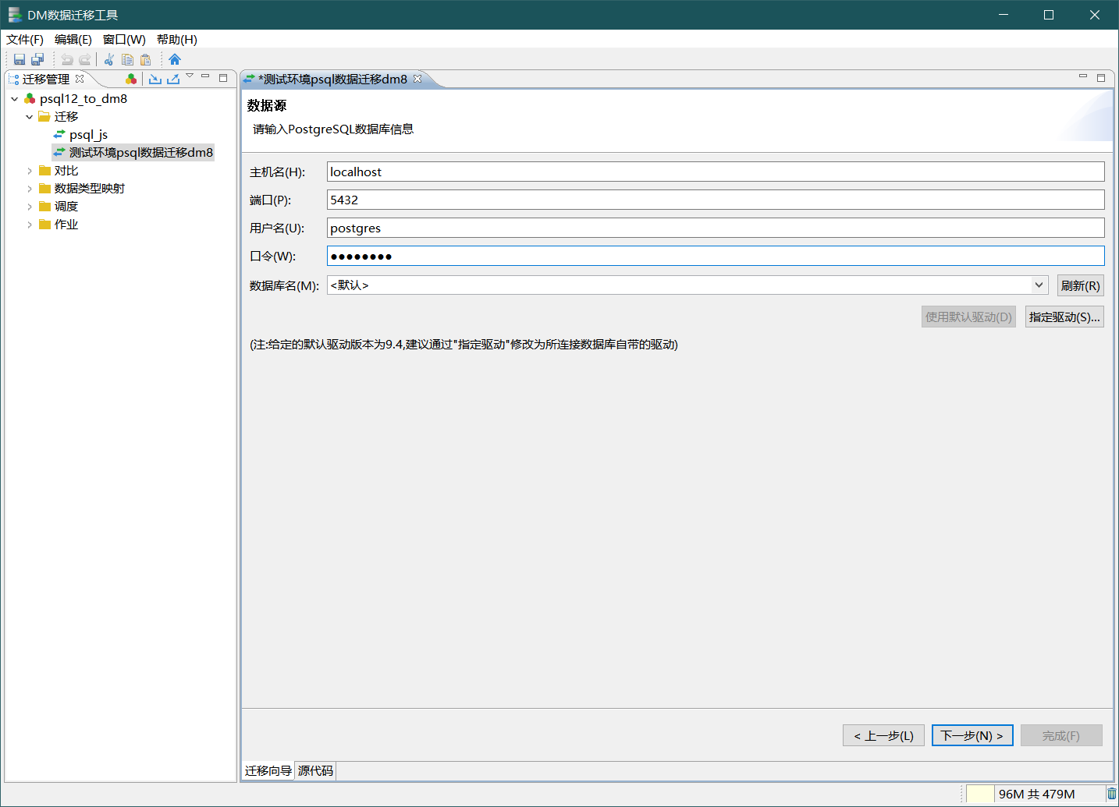Image resolution: width=1119 pixels, height=807 pixels.
Task: Expand the 作业 folder
Action: pyautogui.click(x=29, y=225)
